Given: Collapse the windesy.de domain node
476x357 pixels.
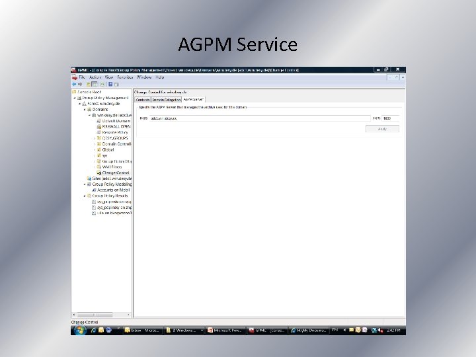Looking at the screenshot, I should click(89, 115).
